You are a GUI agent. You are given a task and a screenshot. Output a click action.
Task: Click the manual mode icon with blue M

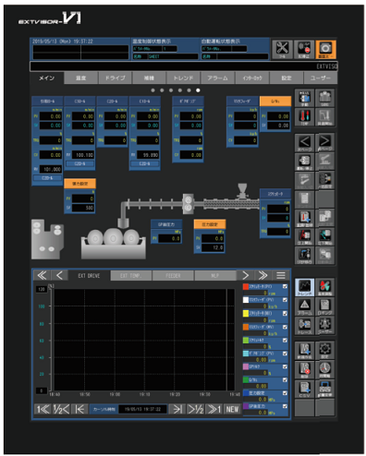pyautogui.click(x=304, y=98)
